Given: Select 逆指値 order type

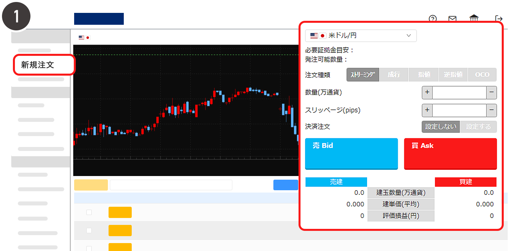Looking at the screenshot, I should pos(453,75).
